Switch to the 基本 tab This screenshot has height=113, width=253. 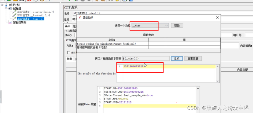[x=68, y=26]
